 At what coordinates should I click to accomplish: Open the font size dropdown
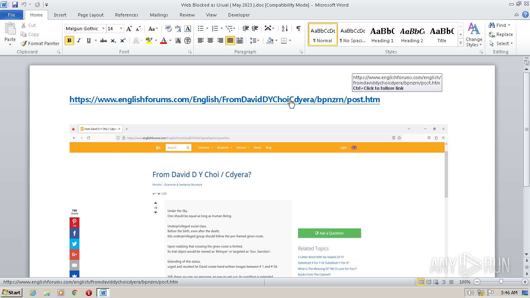click(121, 29)
